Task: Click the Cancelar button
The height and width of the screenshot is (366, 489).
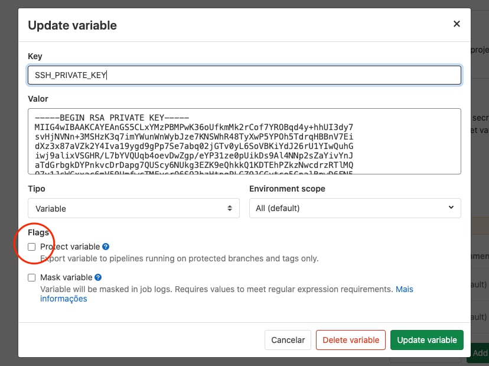Action: 288,340
